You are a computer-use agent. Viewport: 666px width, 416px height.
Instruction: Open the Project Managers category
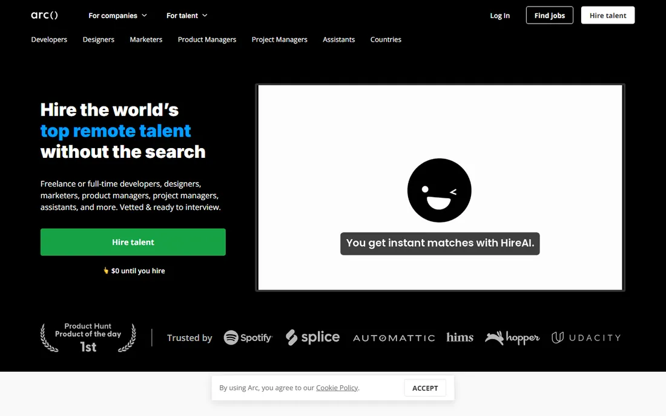(280, 39)
